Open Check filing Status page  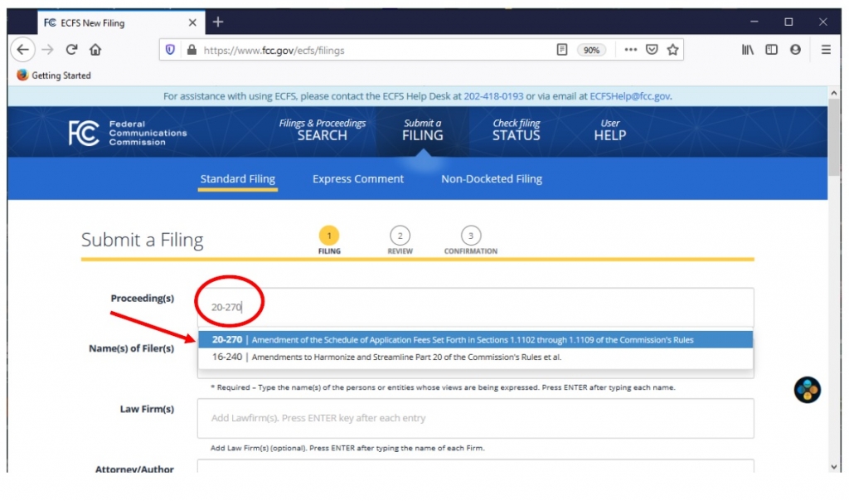point(516,130)
